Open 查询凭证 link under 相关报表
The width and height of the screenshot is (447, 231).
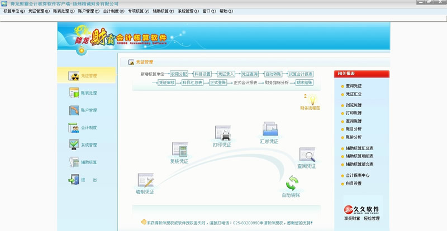(x=354, y=86)
